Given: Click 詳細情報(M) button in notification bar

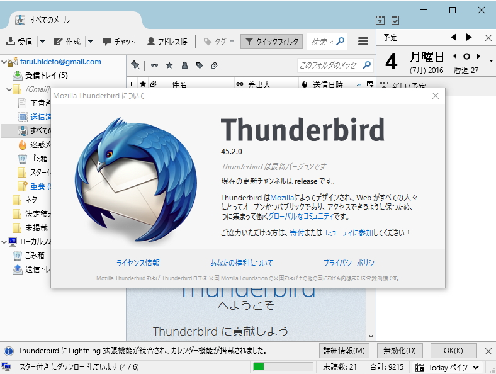Looking at the screenshot, I should (344, 351).
